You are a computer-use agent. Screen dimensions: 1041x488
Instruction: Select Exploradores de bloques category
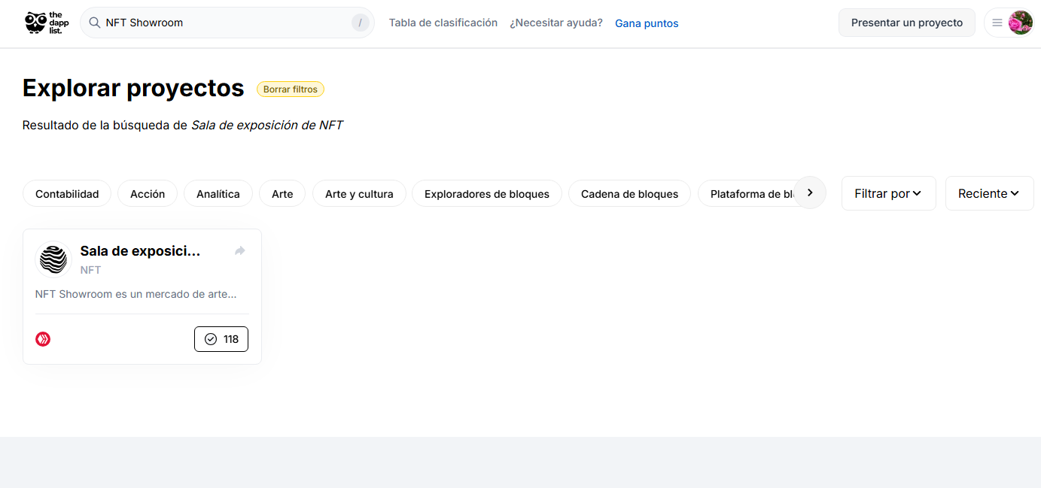(x=487, y=193)
